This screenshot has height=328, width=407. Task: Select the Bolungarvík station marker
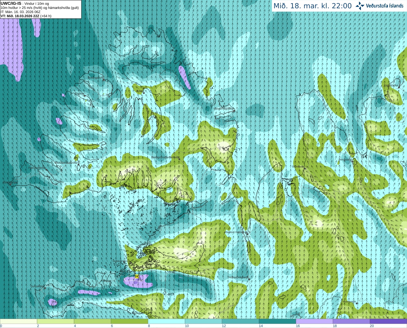point(104,80)
